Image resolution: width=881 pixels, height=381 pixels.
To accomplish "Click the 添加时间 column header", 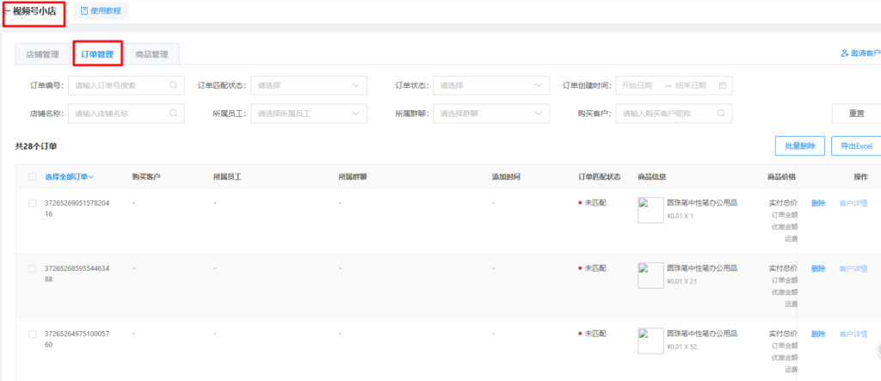I will pyautogui.click(x=506, y=177).
